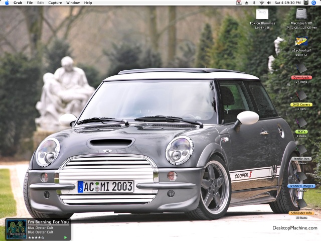Click the dark square icon beside Spotlight
321x241 pixels.
tap(306, 3)
